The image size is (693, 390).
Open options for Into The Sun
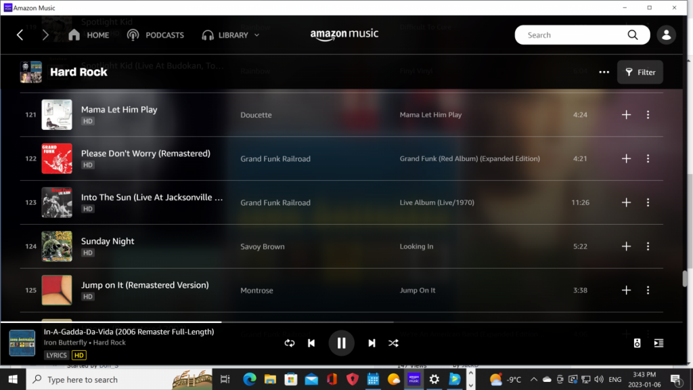648,202
